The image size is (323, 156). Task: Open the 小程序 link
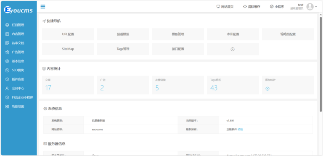[279, 7]
